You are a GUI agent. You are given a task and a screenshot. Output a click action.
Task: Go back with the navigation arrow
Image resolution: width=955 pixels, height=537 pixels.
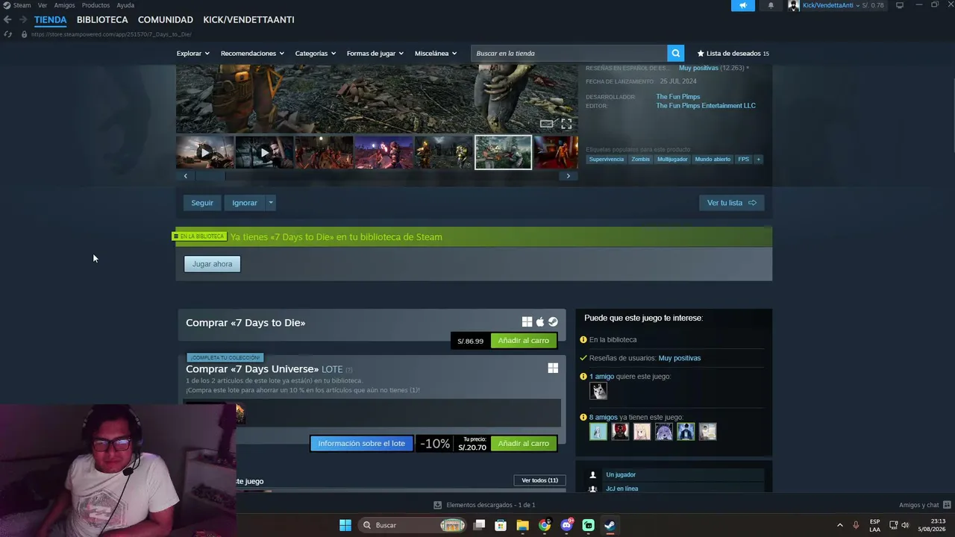click(7, 19)
